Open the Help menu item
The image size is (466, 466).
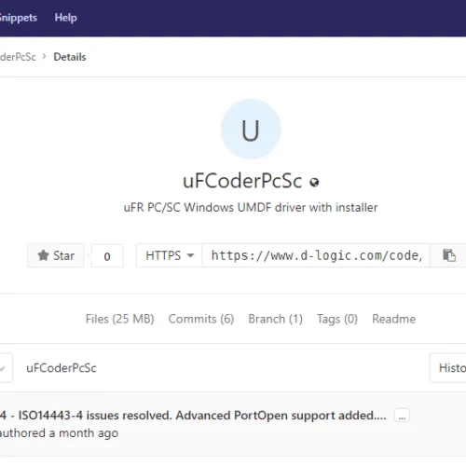pyautogui.click(x=65, y=18)
